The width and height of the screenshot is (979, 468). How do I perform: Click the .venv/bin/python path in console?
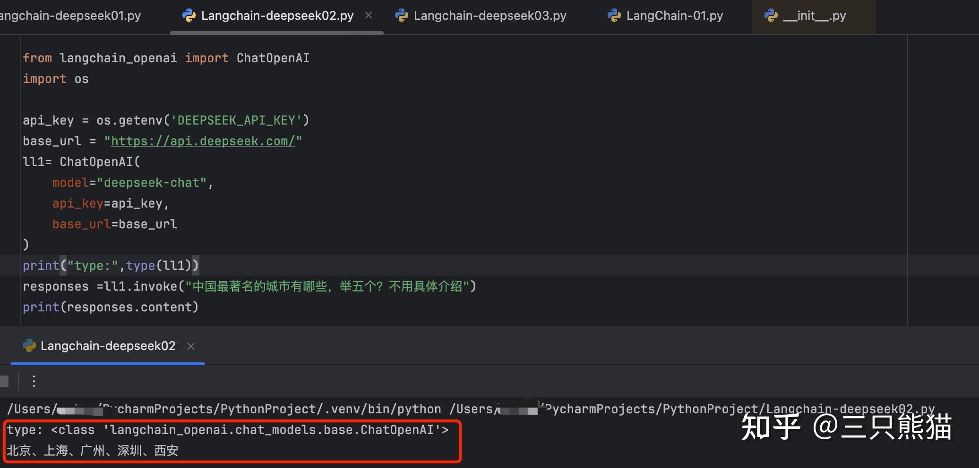click(x=382, y=409)
